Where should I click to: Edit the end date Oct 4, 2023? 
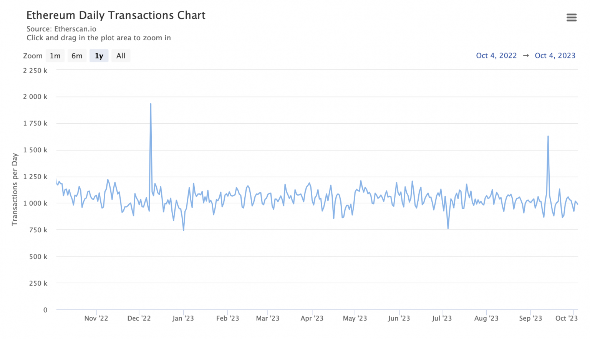click(x=555, y=56)
